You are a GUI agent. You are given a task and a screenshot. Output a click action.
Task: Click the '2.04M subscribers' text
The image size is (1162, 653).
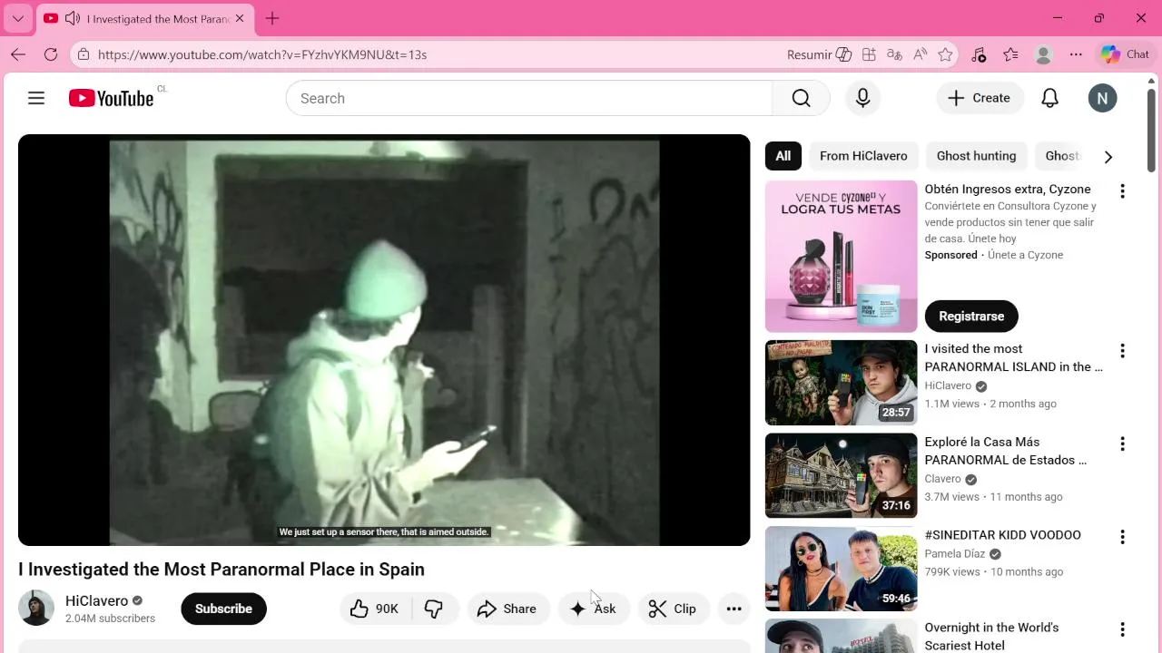[x=110, y=619]
